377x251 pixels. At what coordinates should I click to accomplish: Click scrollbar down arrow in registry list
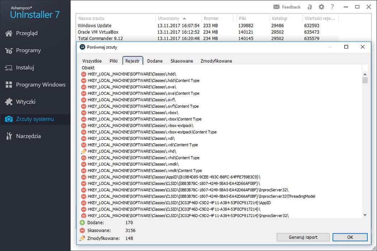(365, 215)
